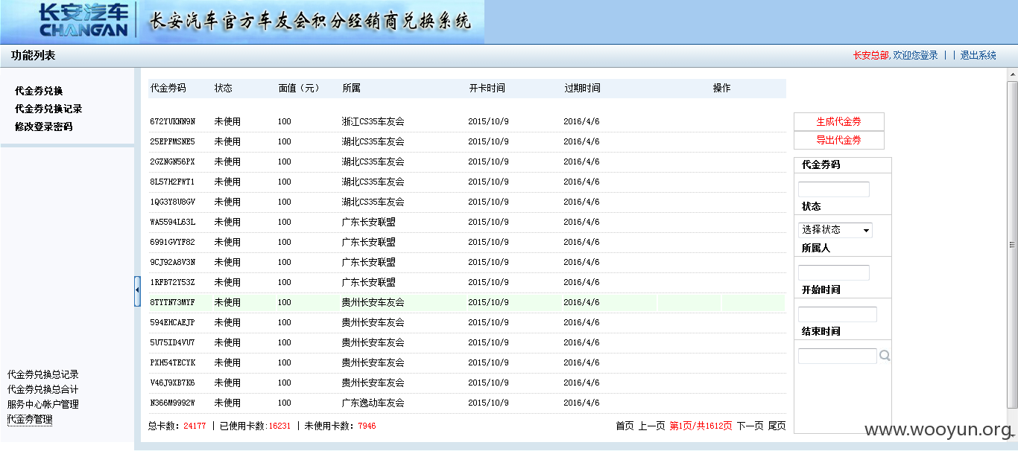This screenshot has height=451, width=1018.
Task: Click 浙江CS35车友会 in first row
Action: click(x=373, y=121)
